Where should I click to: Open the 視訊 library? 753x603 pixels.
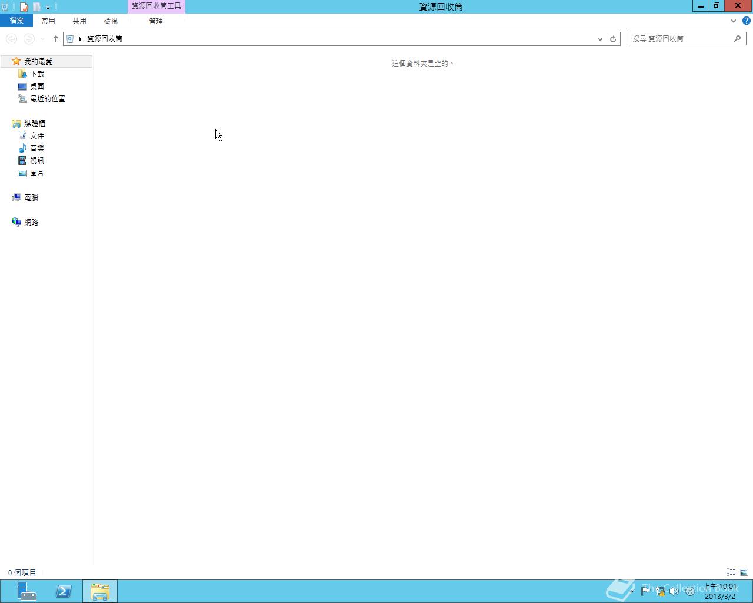pyautogui.click(x=37, y=160)
